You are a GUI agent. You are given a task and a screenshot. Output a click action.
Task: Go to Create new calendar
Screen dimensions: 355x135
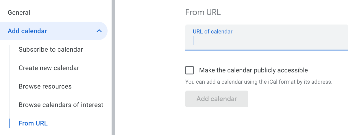[x=49, y=68]
